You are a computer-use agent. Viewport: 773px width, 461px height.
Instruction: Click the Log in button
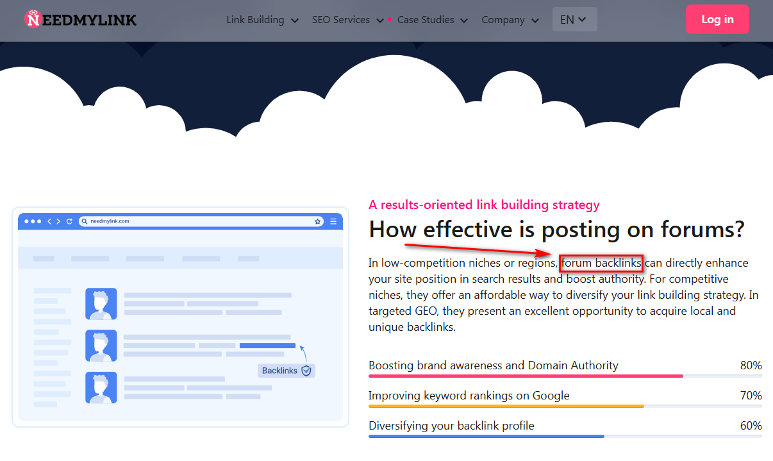717,19
